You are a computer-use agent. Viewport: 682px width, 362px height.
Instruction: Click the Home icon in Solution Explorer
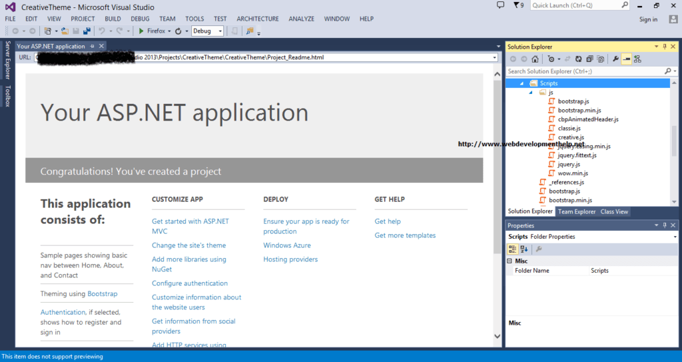(535, 59)
